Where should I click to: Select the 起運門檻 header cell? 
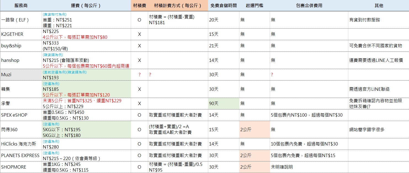(x=254, y=6)
